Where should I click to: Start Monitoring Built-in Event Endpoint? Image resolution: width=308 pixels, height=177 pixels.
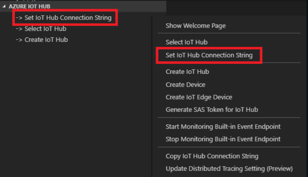[x=223, y=127]
